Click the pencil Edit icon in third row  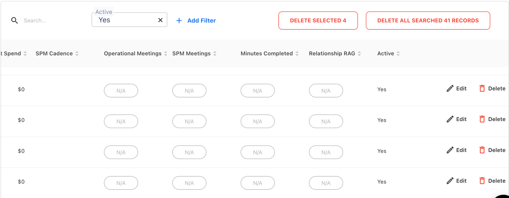pos(450,150)
